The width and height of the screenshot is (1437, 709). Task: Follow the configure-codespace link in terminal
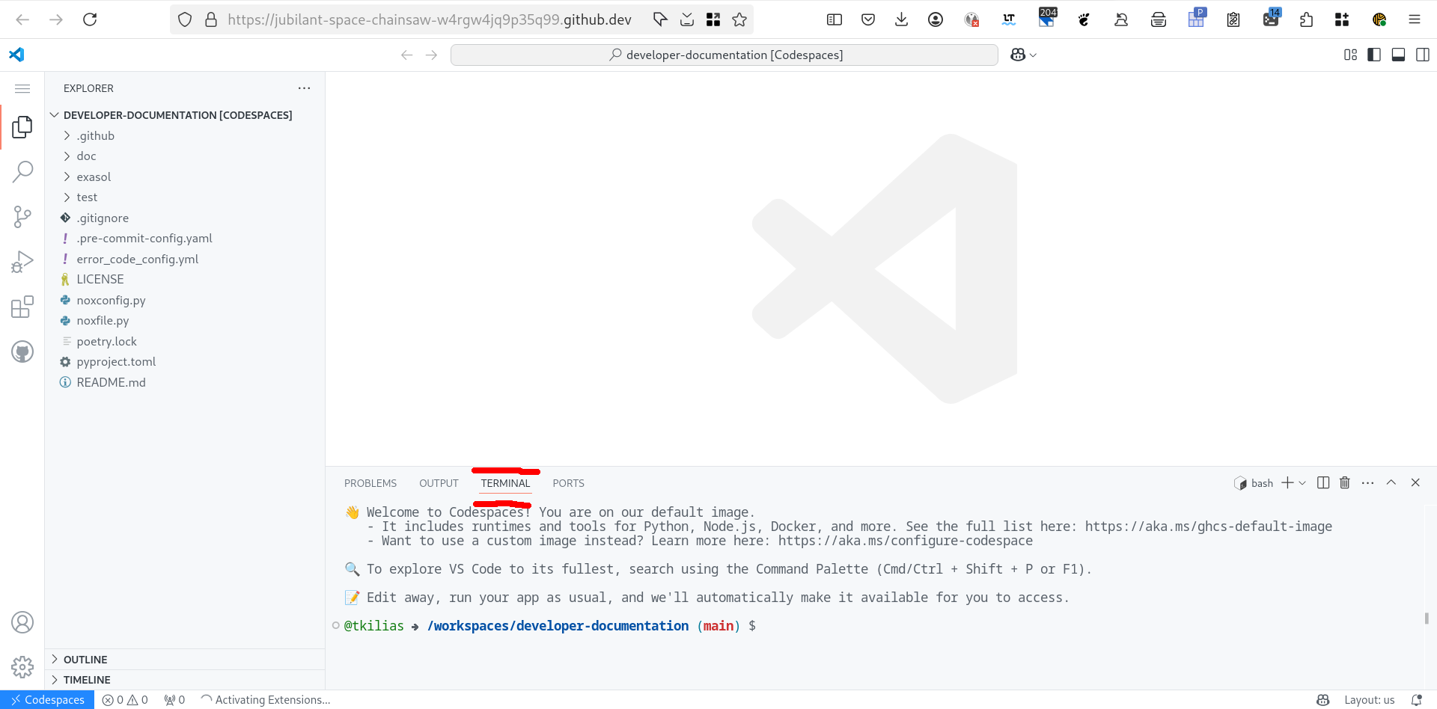(x=906, y=541)
